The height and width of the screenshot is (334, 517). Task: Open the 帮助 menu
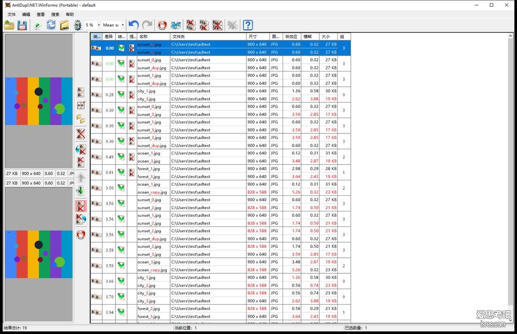pos(70,15)
